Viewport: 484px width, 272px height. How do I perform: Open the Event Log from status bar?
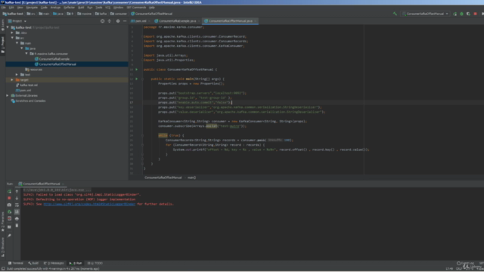click(x=466, y=263)
